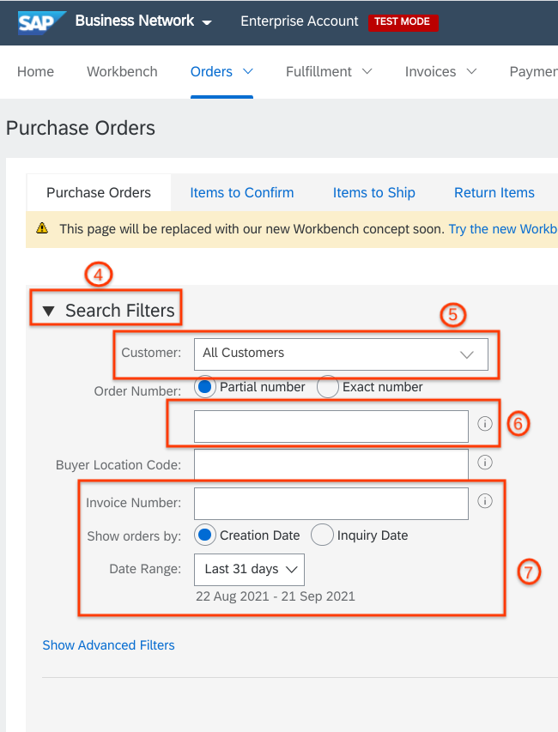The width and height of the screenshot is (558, 732).
Task: Click Show Advanced Filters link
Action: click(108, 645)
